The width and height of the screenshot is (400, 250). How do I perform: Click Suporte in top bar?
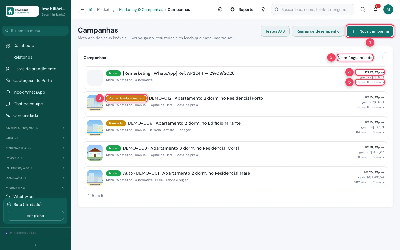coord(242,9)
